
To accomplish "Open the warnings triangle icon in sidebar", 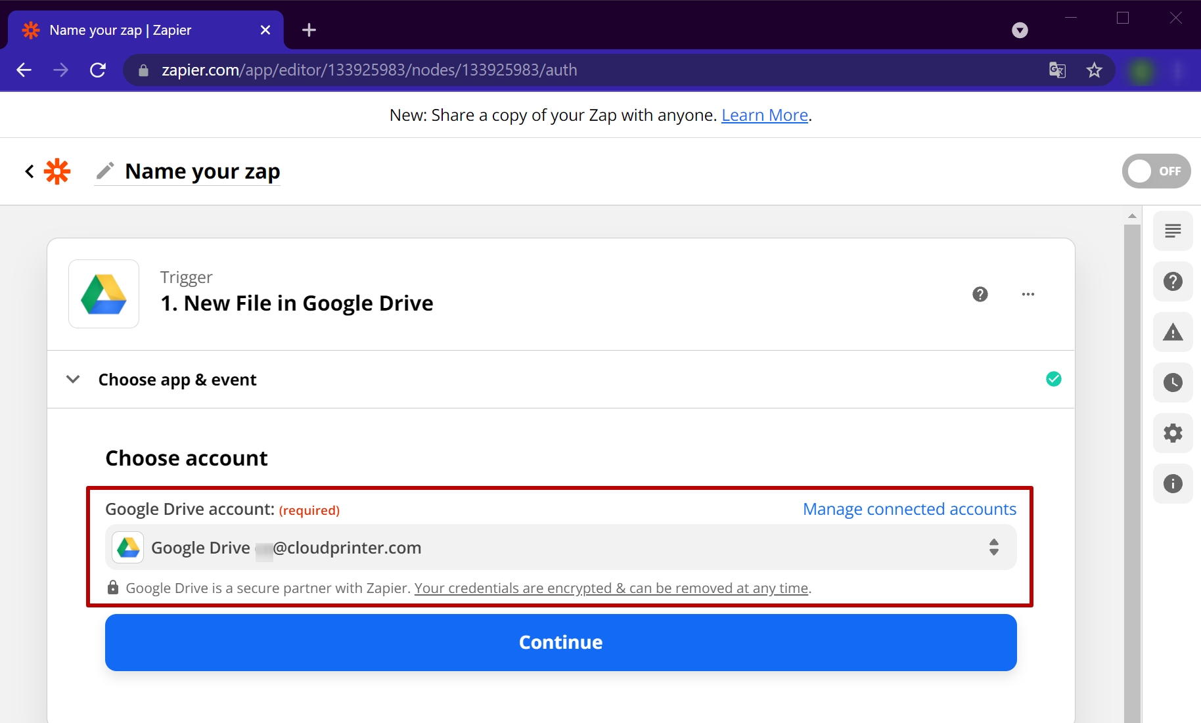I will (x=1173, y=332).
